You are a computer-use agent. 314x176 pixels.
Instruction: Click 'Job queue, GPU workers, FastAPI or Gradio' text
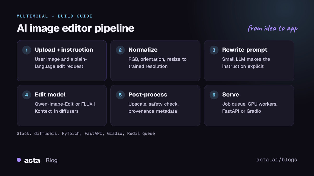(x=250, y=108)
